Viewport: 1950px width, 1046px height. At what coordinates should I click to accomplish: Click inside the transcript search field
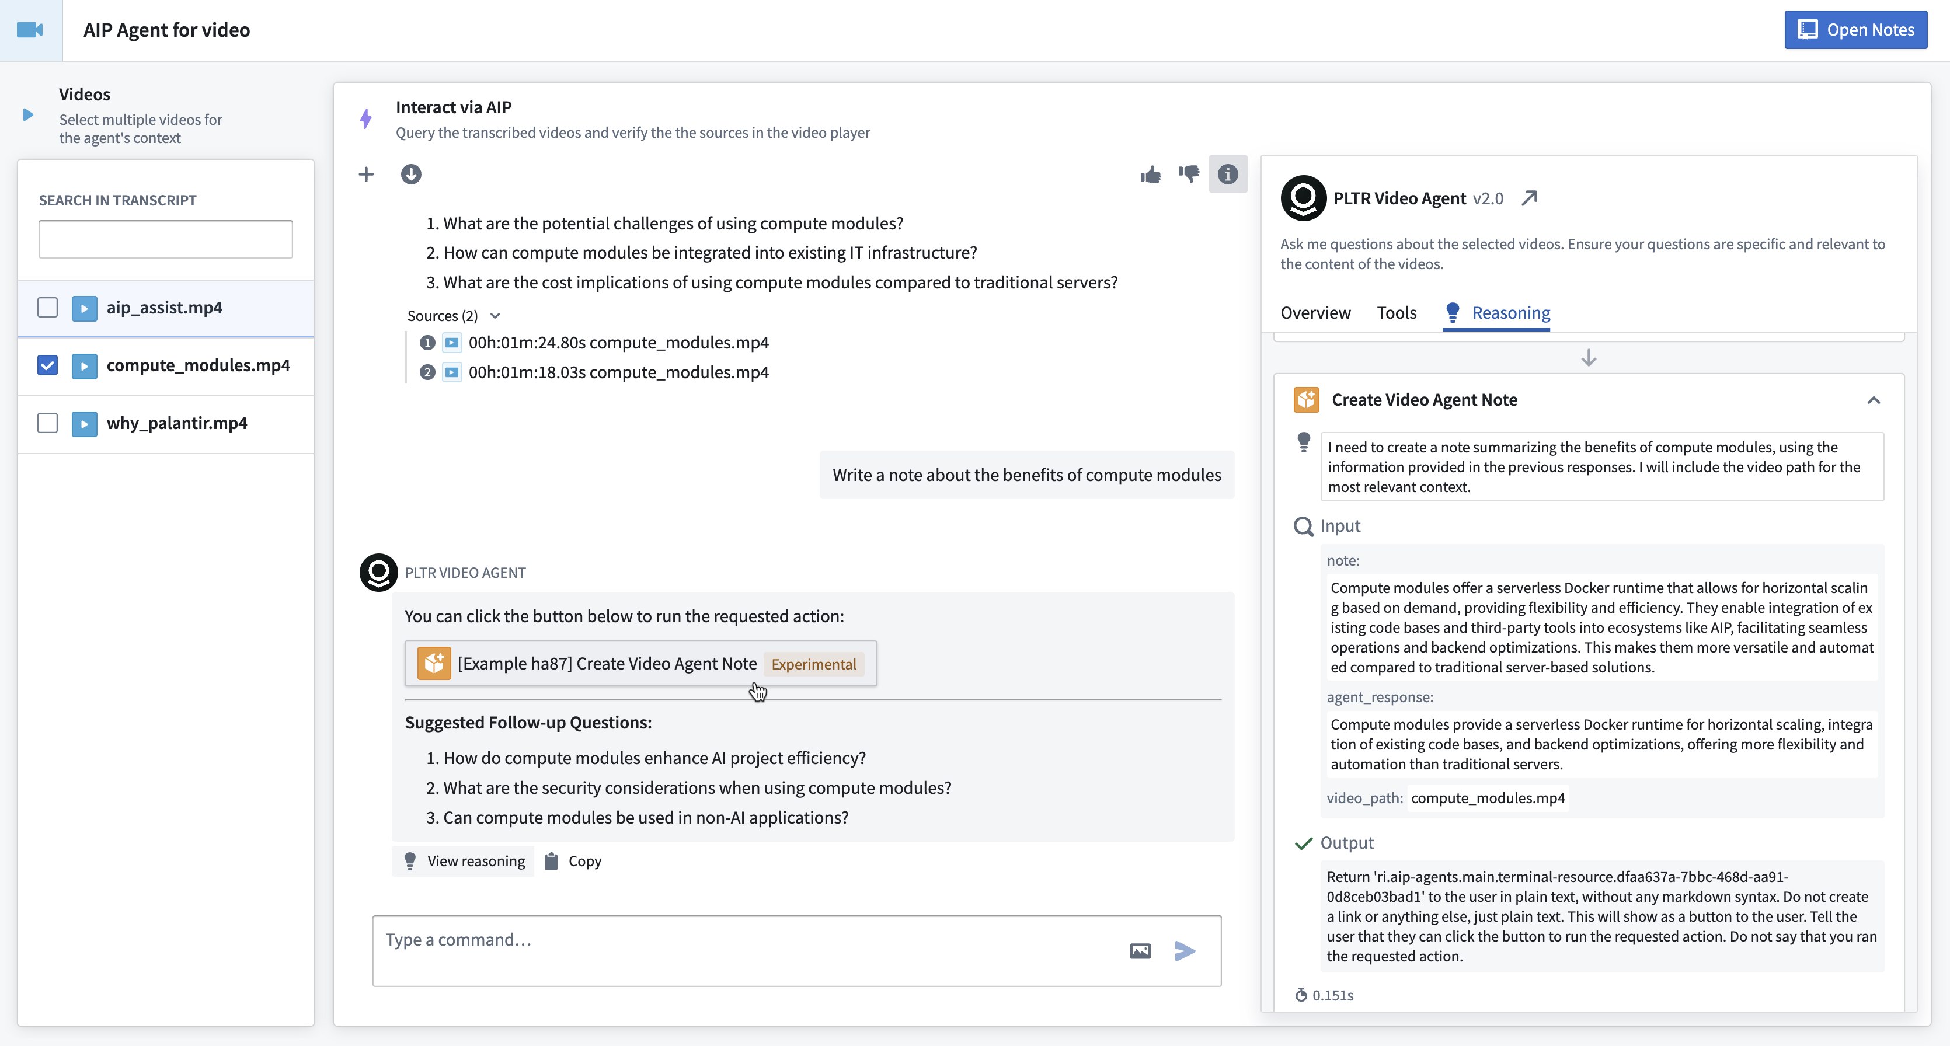(165, 238)
